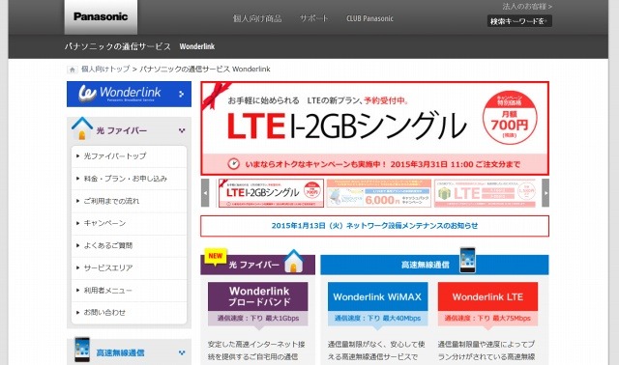Click the 月額700円 price circle badge
Image resolution: width=619 pixels, height=365 pixels.
(510, 118)
